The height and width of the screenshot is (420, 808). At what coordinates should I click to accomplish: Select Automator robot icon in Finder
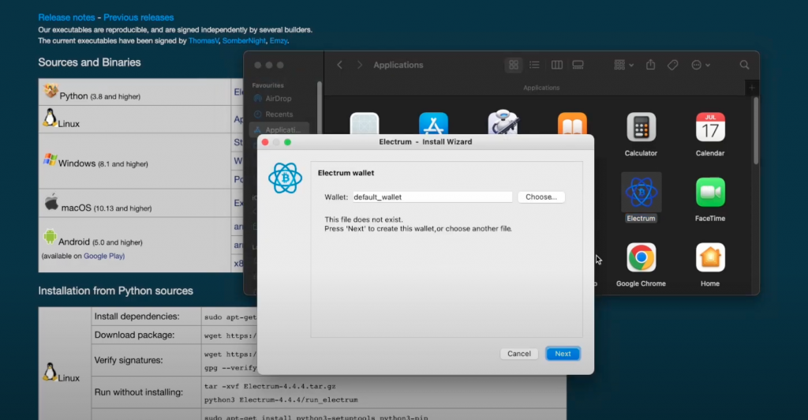click(x=503, y=122)
